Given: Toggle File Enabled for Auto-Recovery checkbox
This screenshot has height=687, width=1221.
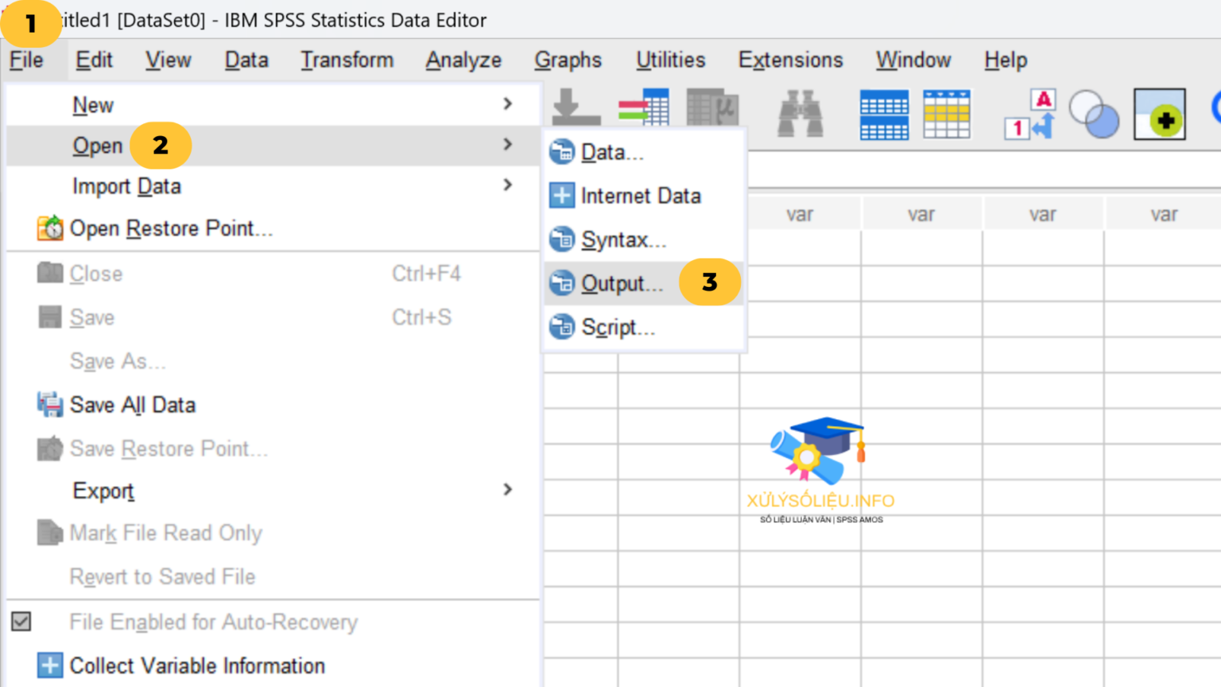Looking at the screenshot, I should pos(21,622).
